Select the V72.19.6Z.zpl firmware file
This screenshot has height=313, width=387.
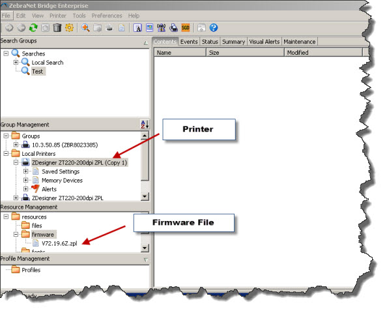click(59, 243)
